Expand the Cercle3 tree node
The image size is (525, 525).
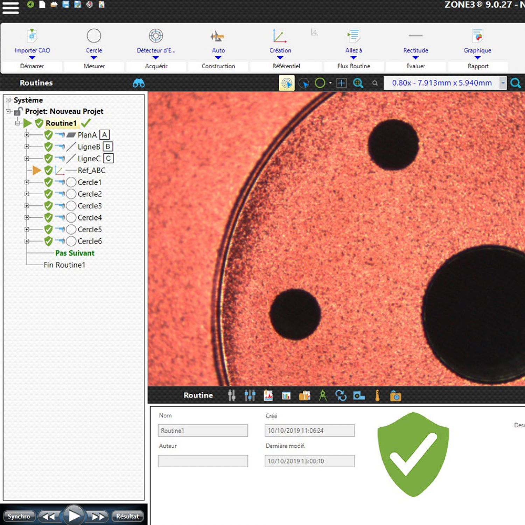click(27, 205)
